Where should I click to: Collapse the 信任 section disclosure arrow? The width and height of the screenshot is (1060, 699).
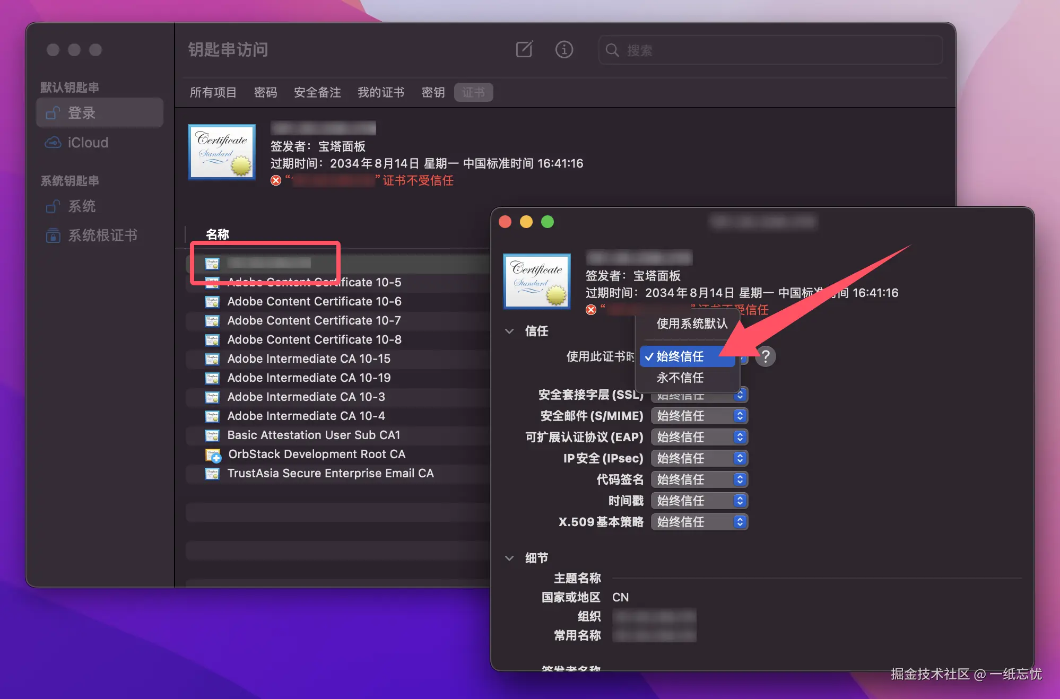(x=509, y=331)
